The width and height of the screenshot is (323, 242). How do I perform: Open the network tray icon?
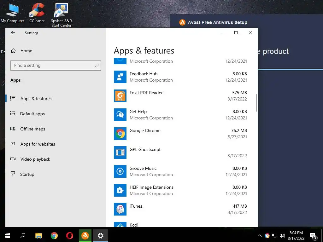click(x=275, y=236)
